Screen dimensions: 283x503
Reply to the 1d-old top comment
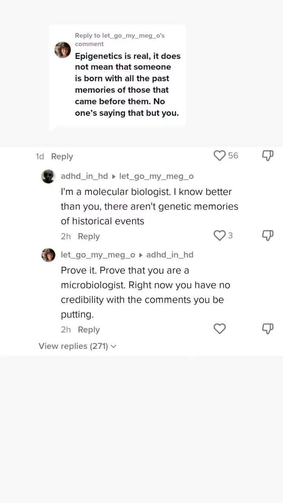pyautogui.click(x=62, y=156)
